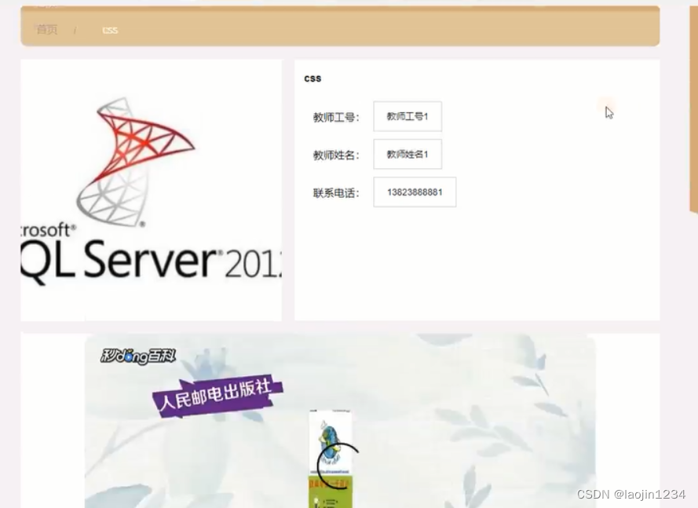This screenshot has width=698, height=508.
Task: Click the 人民邮电出版社 banner in video
Action: 217,395
